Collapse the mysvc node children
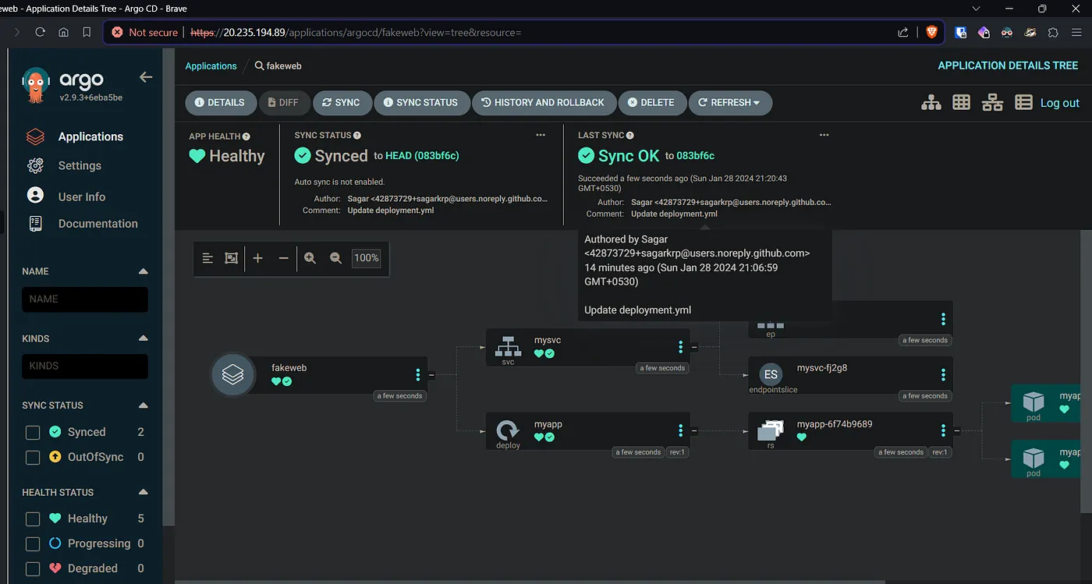 click(694, 347)
